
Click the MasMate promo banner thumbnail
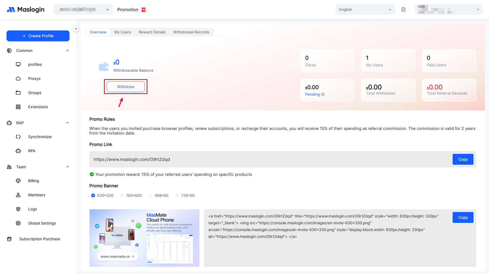point(144,238)
